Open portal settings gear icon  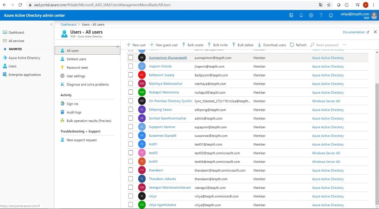pos(311,15)
